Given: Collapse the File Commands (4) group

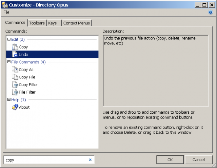Looking at the screenshot, I should tap(9, 62).
